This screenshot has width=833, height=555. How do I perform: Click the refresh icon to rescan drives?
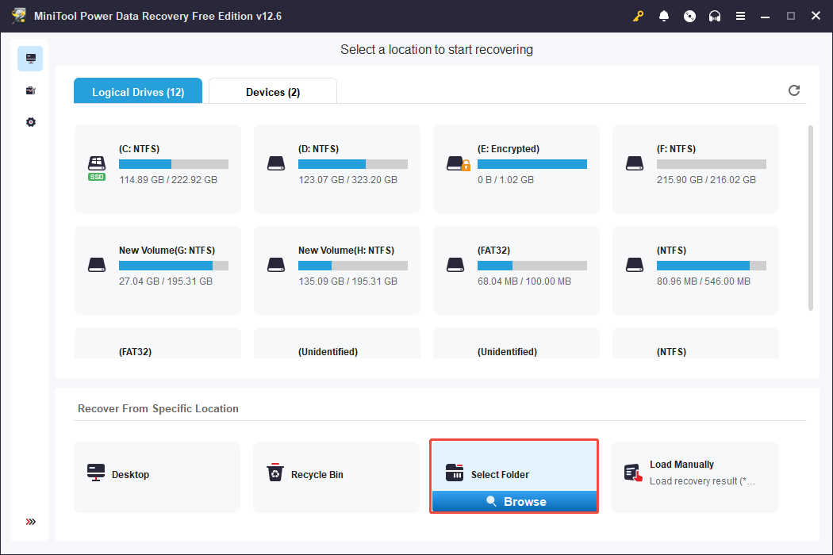tap(793, 90)
